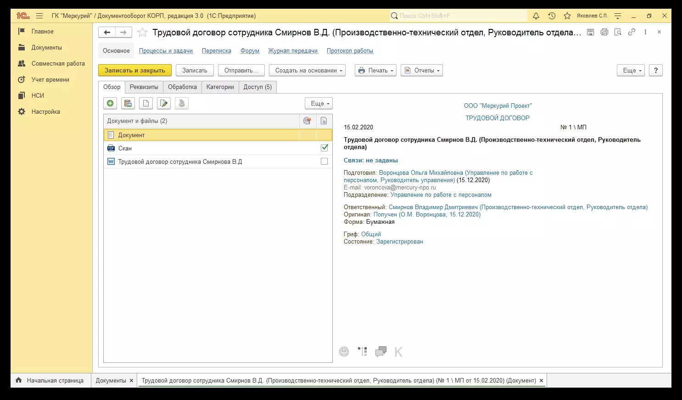The height and width of the screenshot is (400, 682).
Task: Add this document to favorites star
Action: coord(143,32)
